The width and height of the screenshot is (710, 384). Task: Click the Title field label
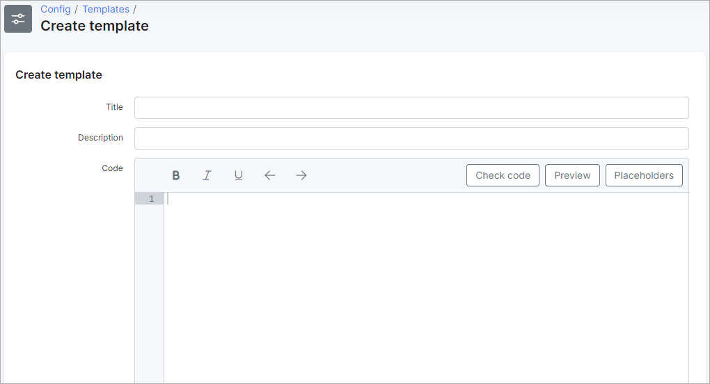click(x=114, y=107)
